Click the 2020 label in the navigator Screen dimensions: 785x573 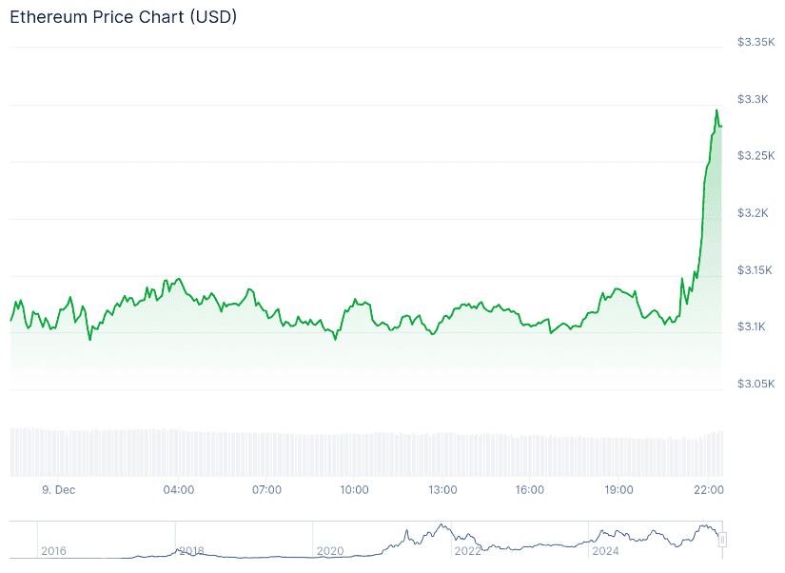point(329,550)
